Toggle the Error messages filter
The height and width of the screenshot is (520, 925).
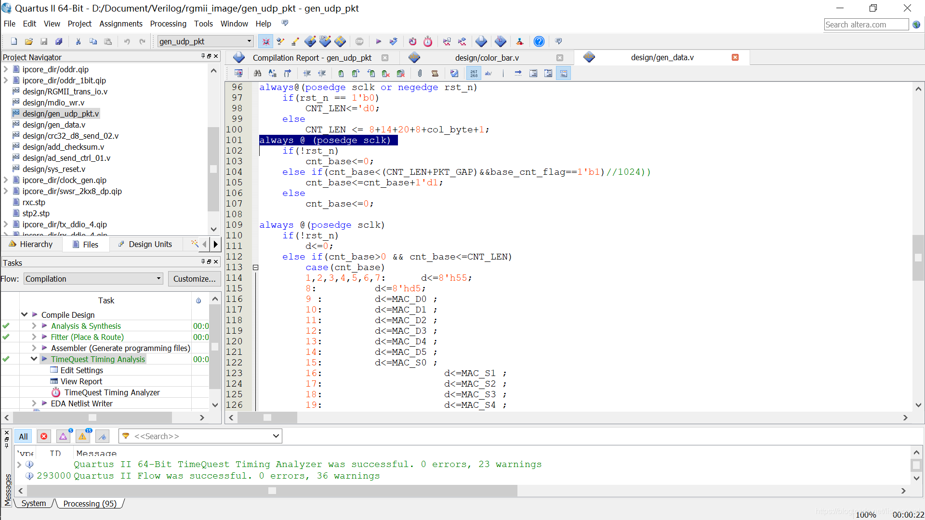click(x=44, y=436)
